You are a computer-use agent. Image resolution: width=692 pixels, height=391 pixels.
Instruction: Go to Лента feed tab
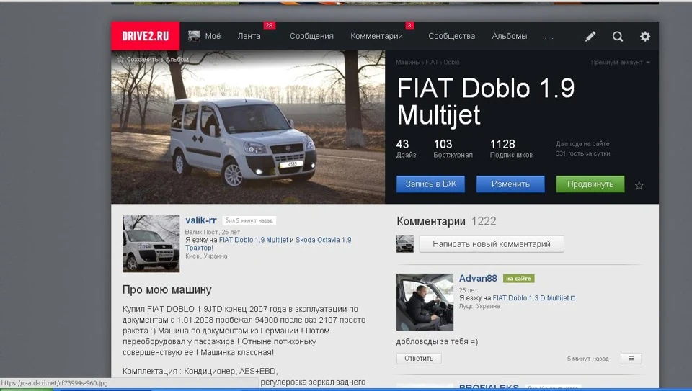(249, 36)
